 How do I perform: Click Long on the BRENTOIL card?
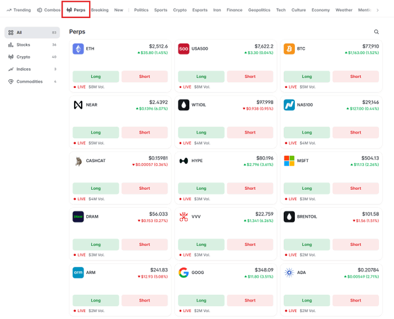[x=307, y=244]
